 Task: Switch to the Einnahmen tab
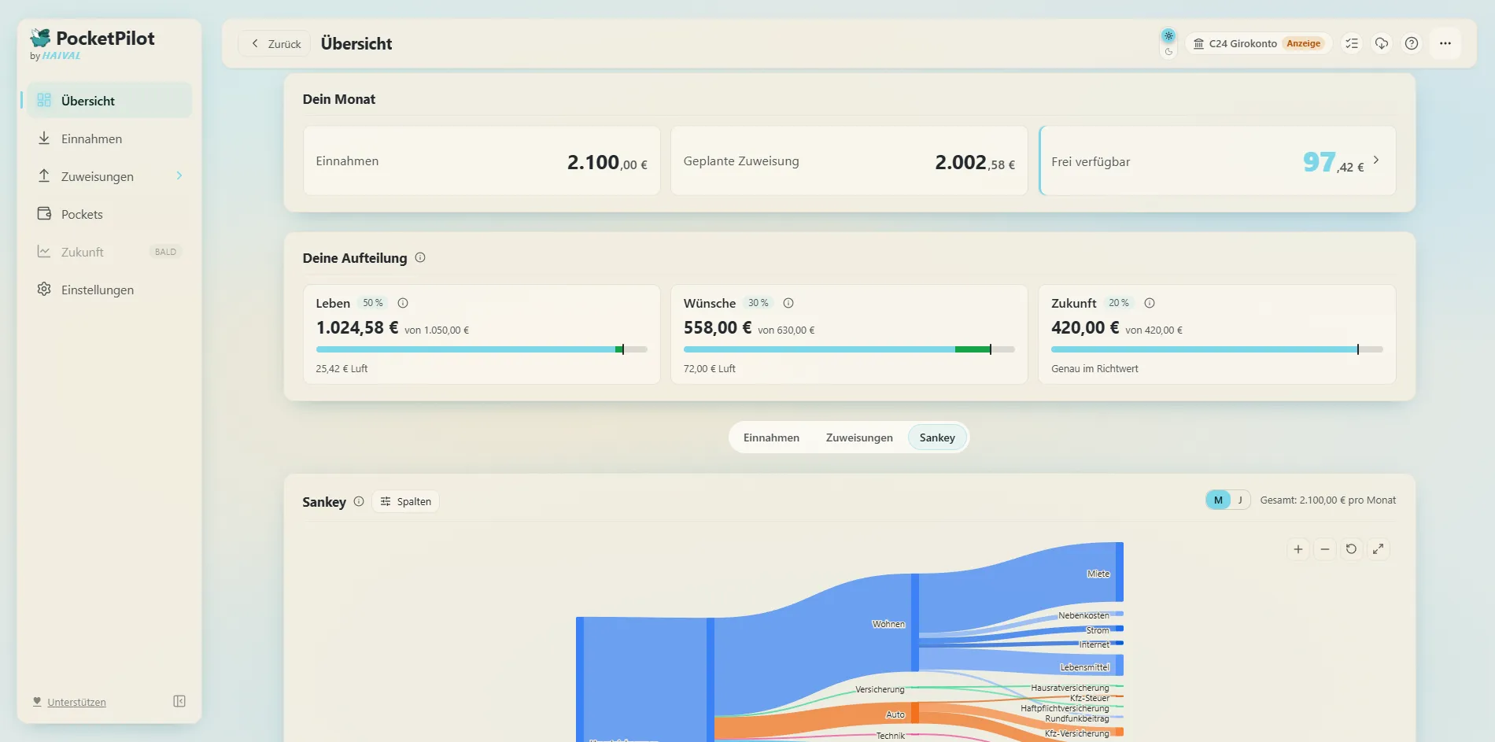pyautogui.click(x=771, y=437)
